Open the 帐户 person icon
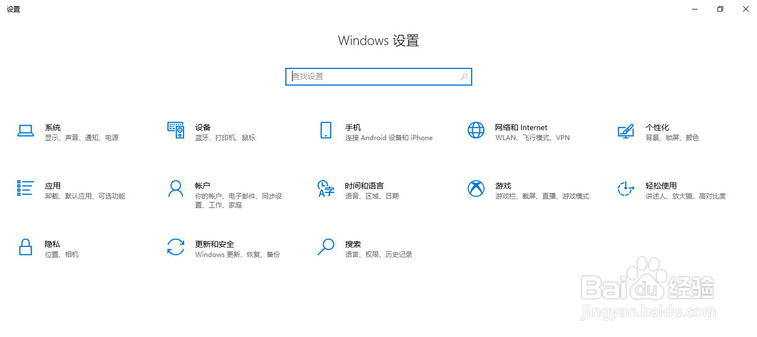The width and height of the screenshot is (757, 337). coord(176,189)
